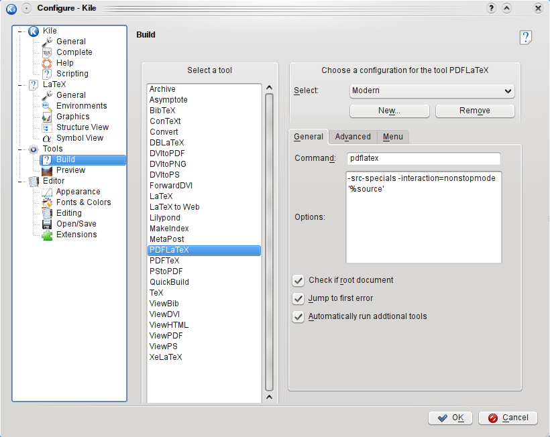Viewport: 550px width, 437px height.
Task: Click the New... configuration button
Action: 389,111
